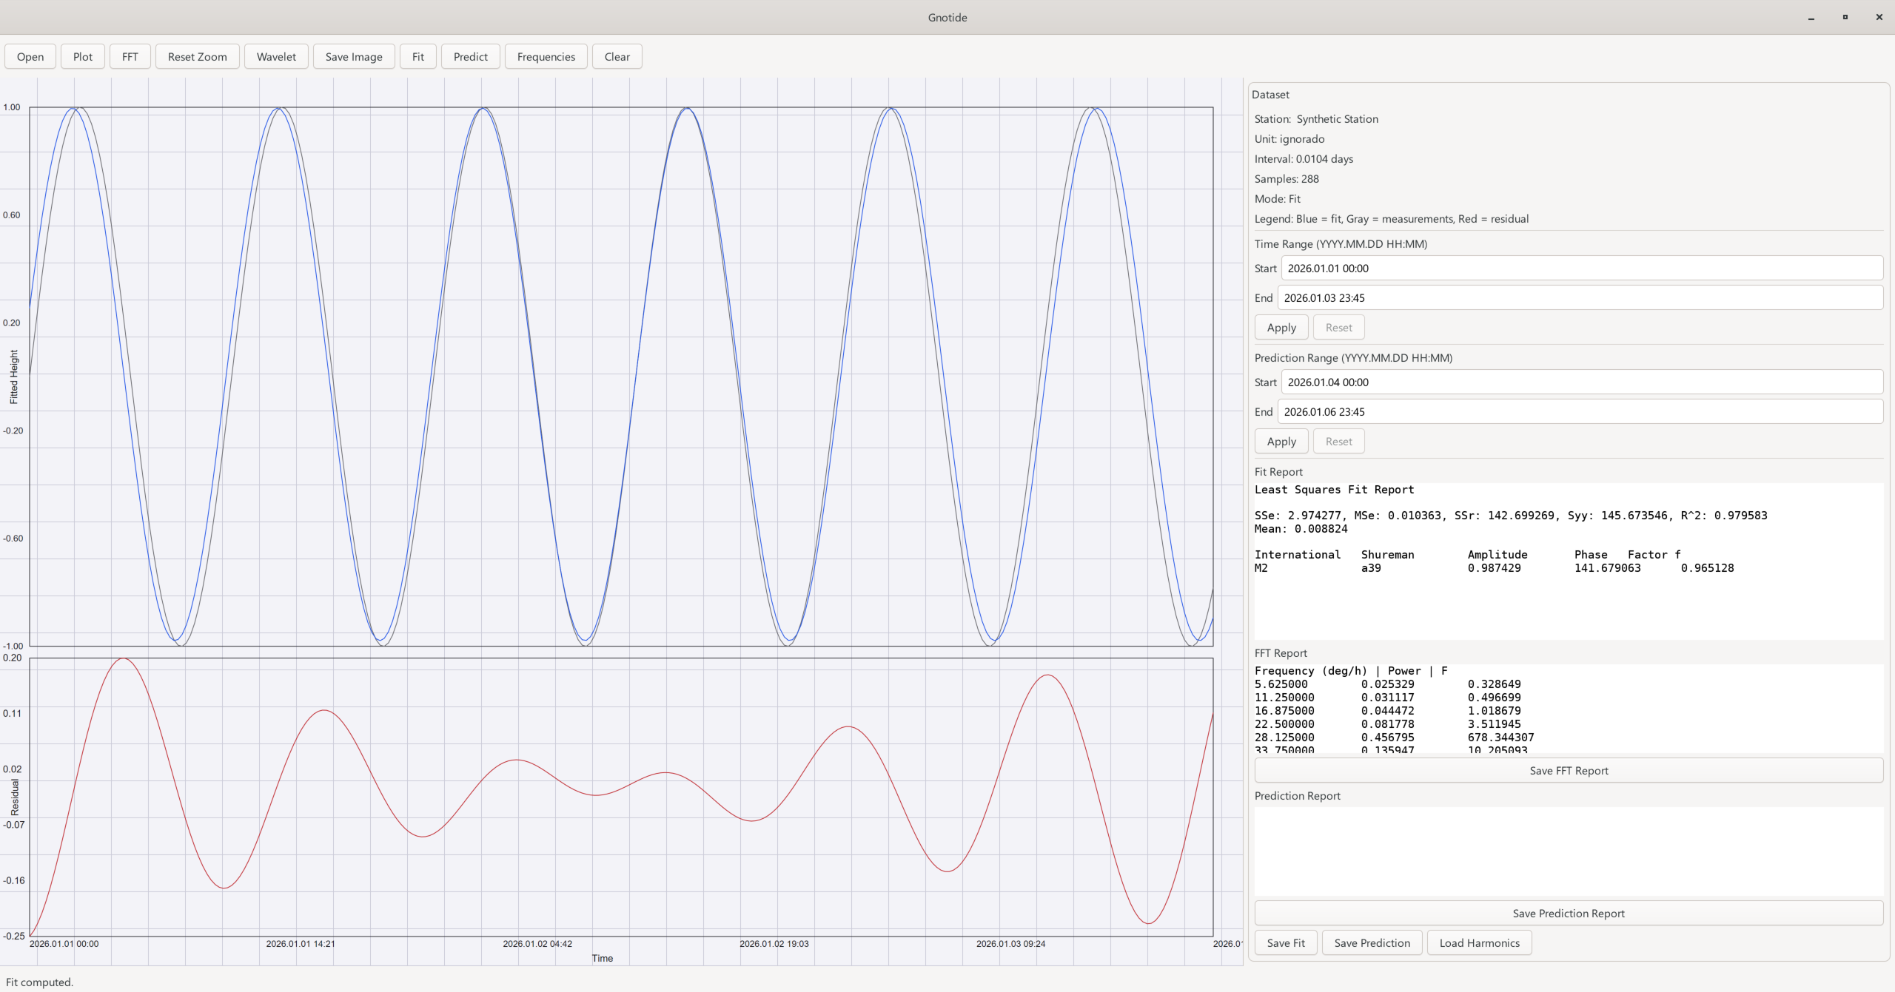The image size is (1895, 992).
Task: Reset the Time Range fields
Action: [x=1338, y=327]
